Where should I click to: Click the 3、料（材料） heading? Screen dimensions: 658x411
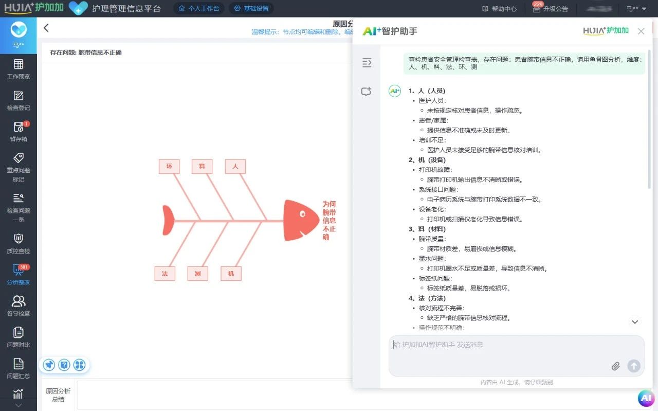click(x=427, y=229)
